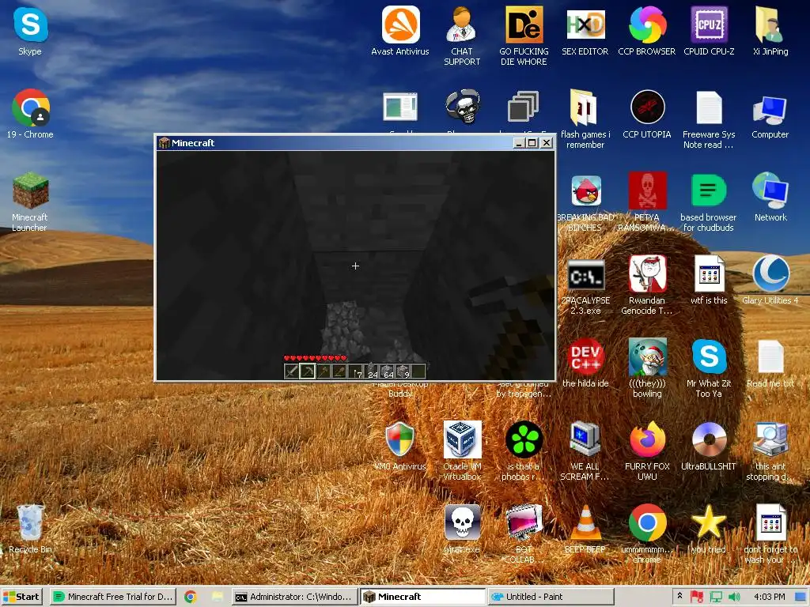Image resolution: width=810 pixels, height=607 pixels.
Task: Launch Glary Utilities 4 from the desktop
Action: (x=770, y=280)
